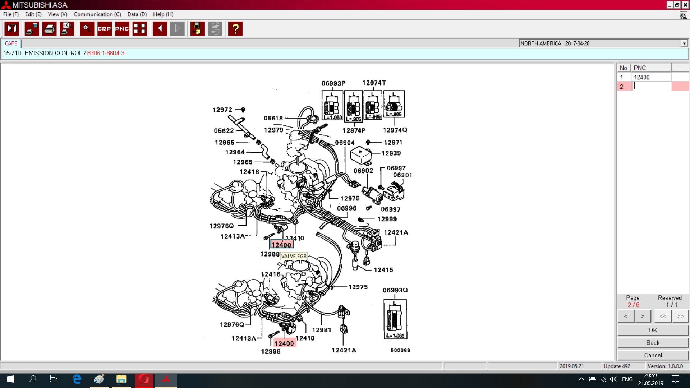
Task: Click the GRP group toolbar button
Action: (104, 29)
